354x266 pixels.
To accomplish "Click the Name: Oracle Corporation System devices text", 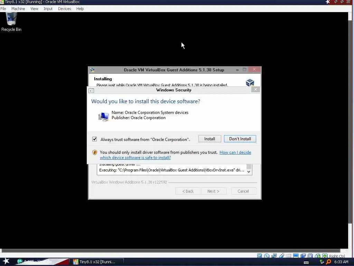I will tap(150, 113).
